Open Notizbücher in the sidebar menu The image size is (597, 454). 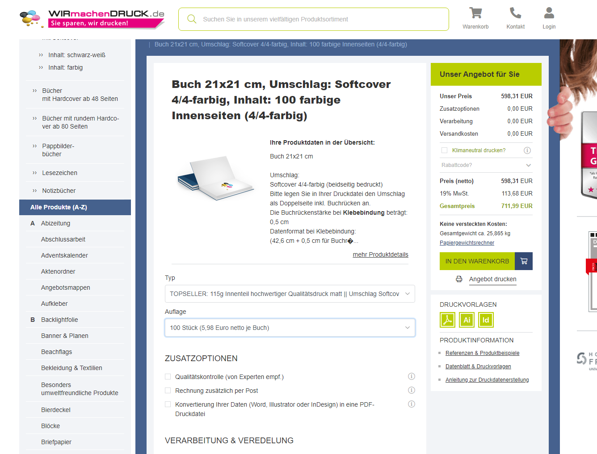click(59, 191)
